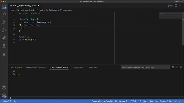Click the unsaved dot on the editor tab
Screen dimensions: 184x103
pyautogui.click(x=38, y=5)
